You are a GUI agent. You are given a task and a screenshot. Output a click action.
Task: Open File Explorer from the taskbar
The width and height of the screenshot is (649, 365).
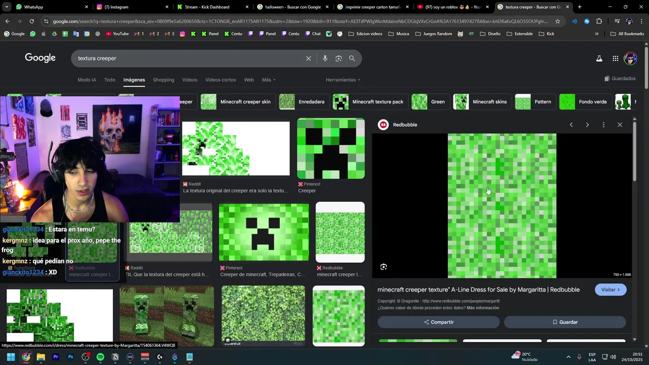coord(41,357)
